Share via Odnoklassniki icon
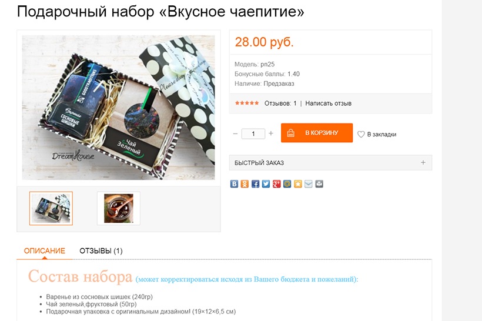 click(245, 184)
